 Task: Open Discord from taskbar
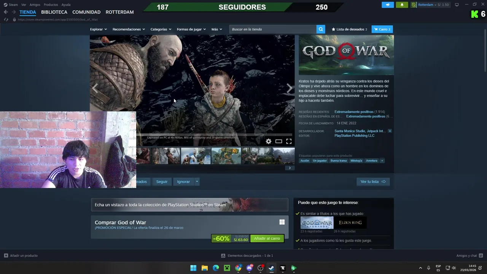[x=249, y=268]
